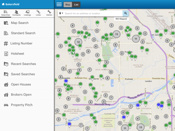Open Standard Search
175x131 pixels.
point(27,33)
